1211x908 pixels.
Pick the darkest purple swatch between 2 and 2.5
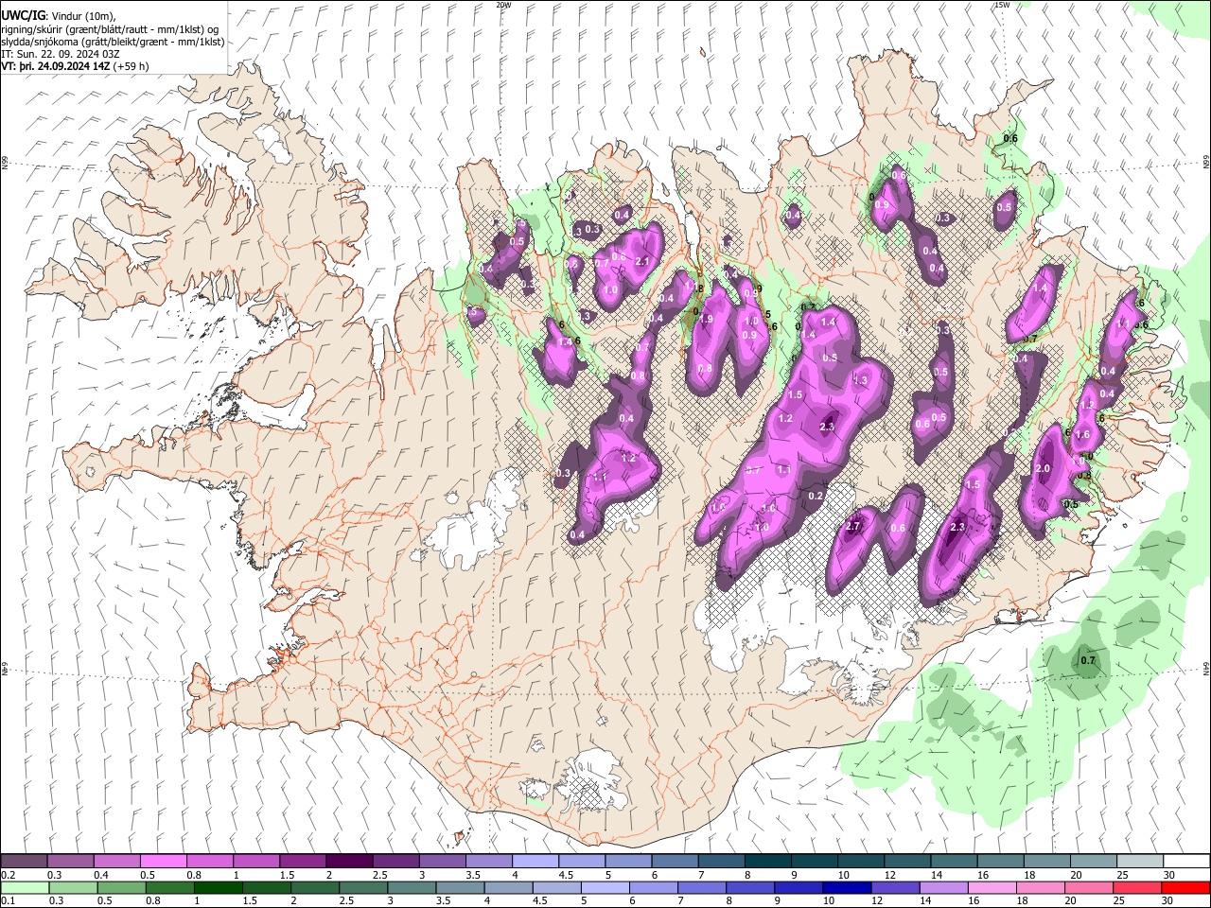point(348,862)
